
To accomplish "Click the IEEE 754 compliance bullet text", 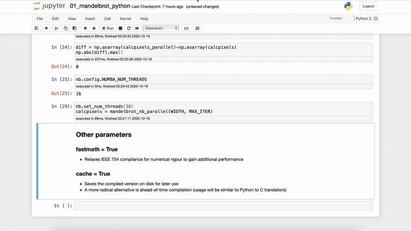I will coord(164,159).
